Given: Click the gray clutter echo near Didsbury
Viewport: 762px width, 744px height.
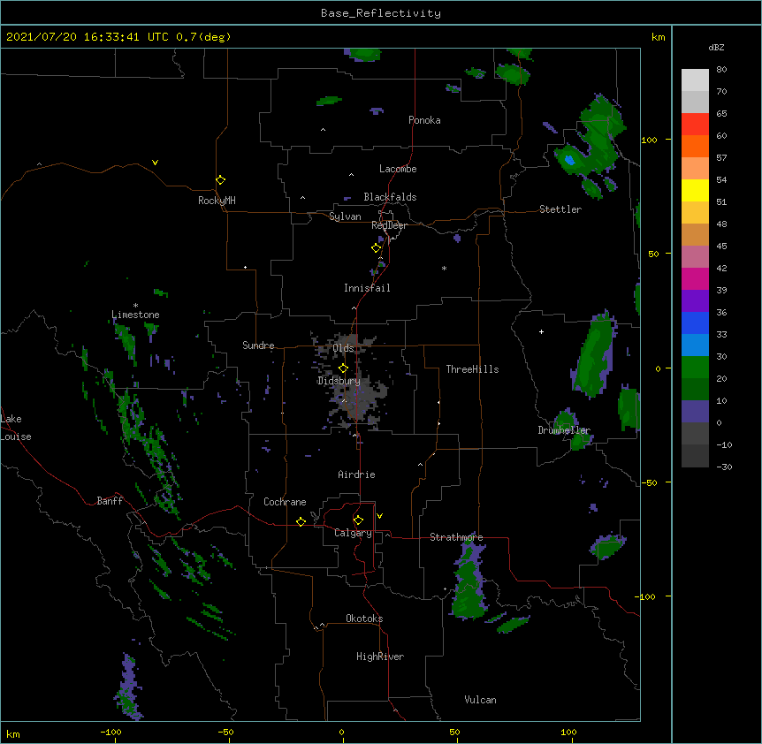Looking at the screenshot, I should pos(360,394).
